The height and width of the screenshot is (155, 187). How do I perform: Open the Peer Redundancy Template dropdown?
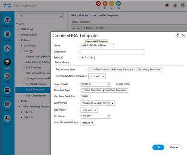97,76
